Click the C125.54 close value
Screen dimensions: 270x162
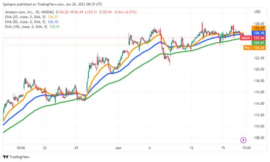[x=105, y=12]
